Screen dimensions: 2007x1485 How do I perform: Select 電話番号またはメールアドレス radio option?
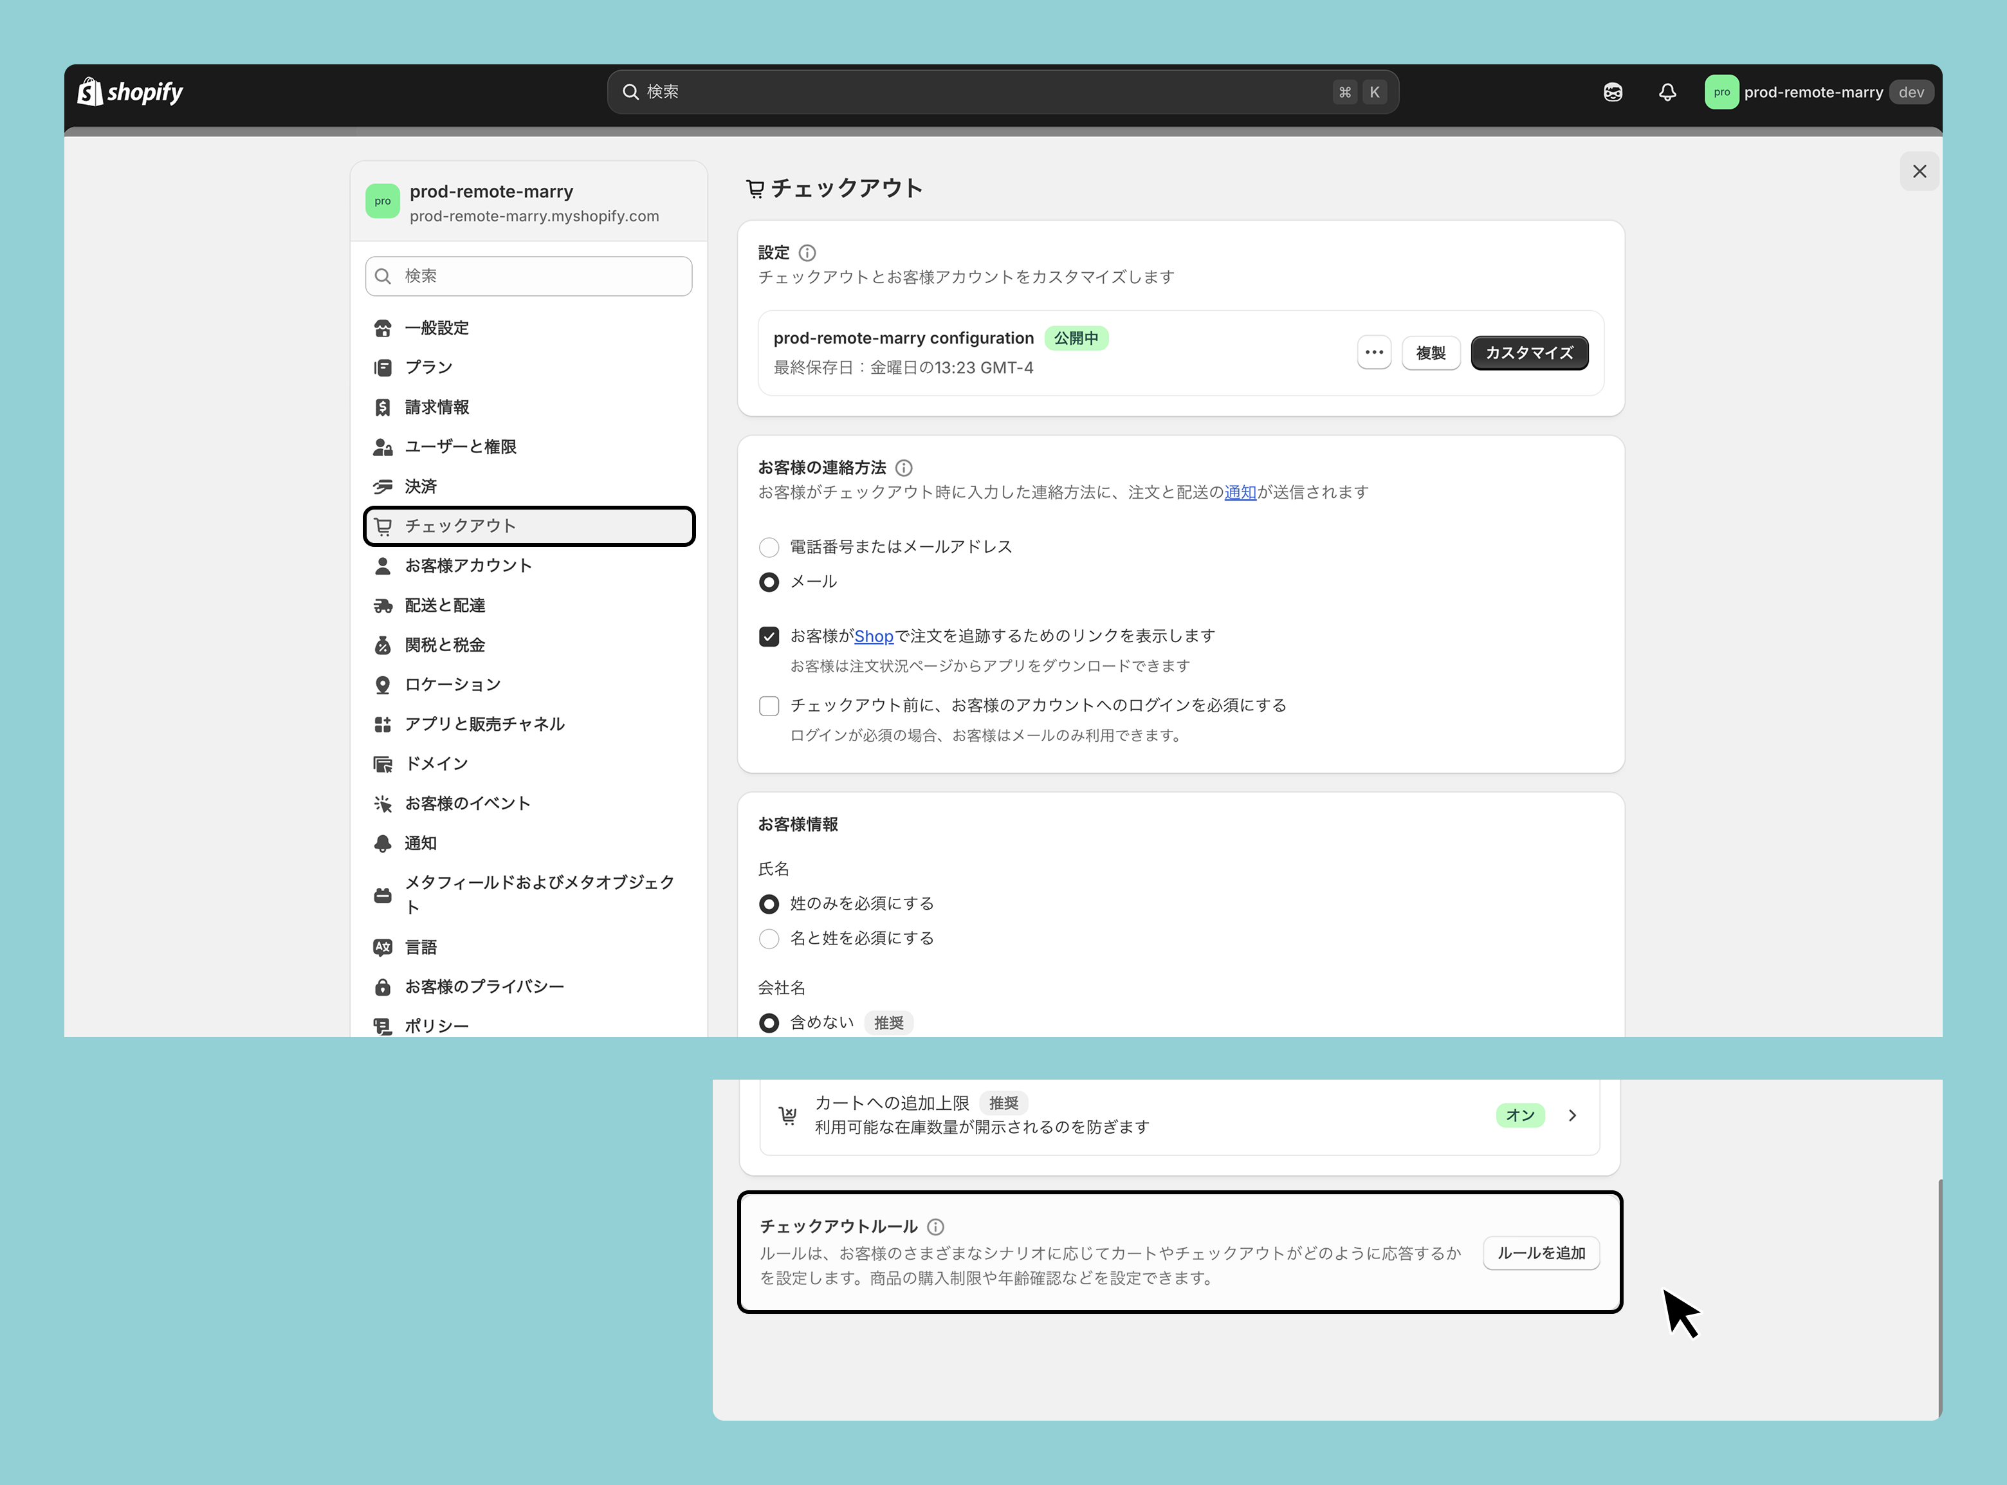[x=769, y=546]
